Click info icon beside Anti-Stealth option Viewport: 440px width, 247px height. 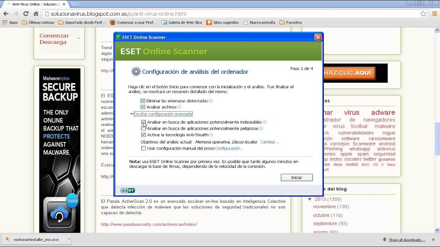pyautogui.click(x=211, y=135)
